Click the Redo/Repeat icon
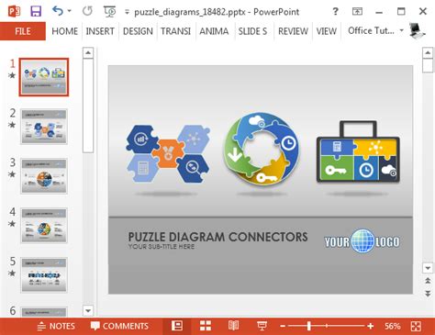The height and width of the screenshot is (335, 435). pyautogui.click(x=87, y=11)
